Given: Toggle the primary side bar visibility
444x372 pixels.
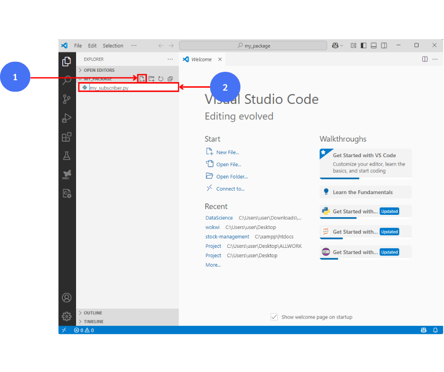Looking at the screenshot, I should (x=363, y=46).
